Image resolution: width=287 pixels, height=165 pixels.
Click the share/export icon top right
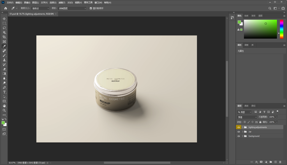[283, 8]
